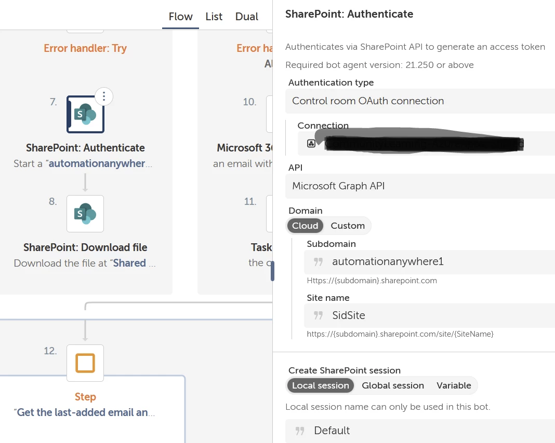
Task: Switch to the List view tab
Action: [214, 17]
